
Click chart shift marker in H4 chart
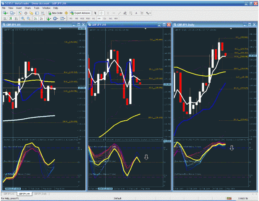click(145, 29)
